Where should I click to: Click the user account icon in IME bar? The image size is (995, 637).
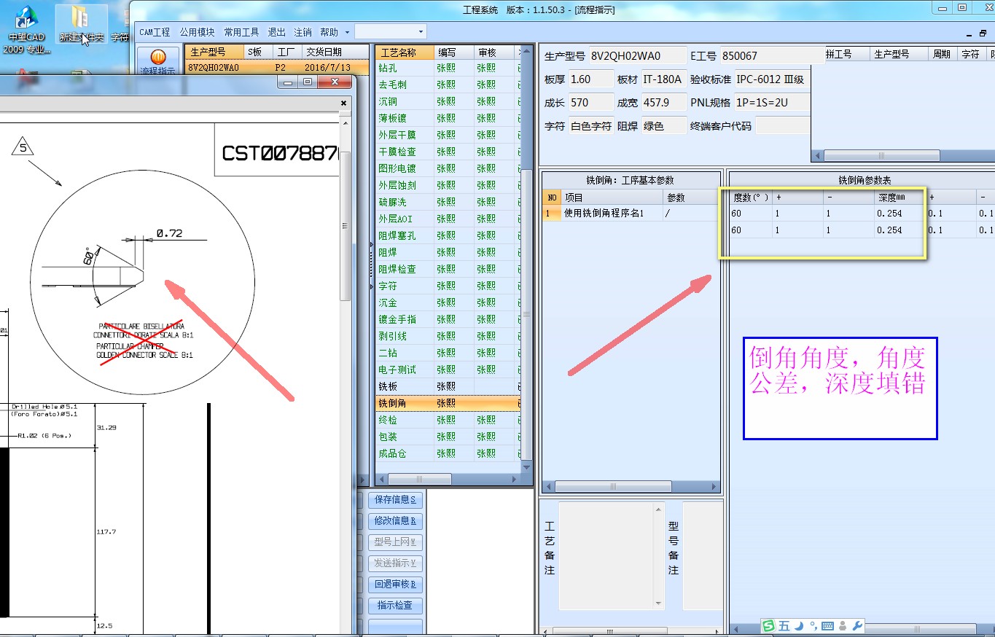tap(843, 625)
